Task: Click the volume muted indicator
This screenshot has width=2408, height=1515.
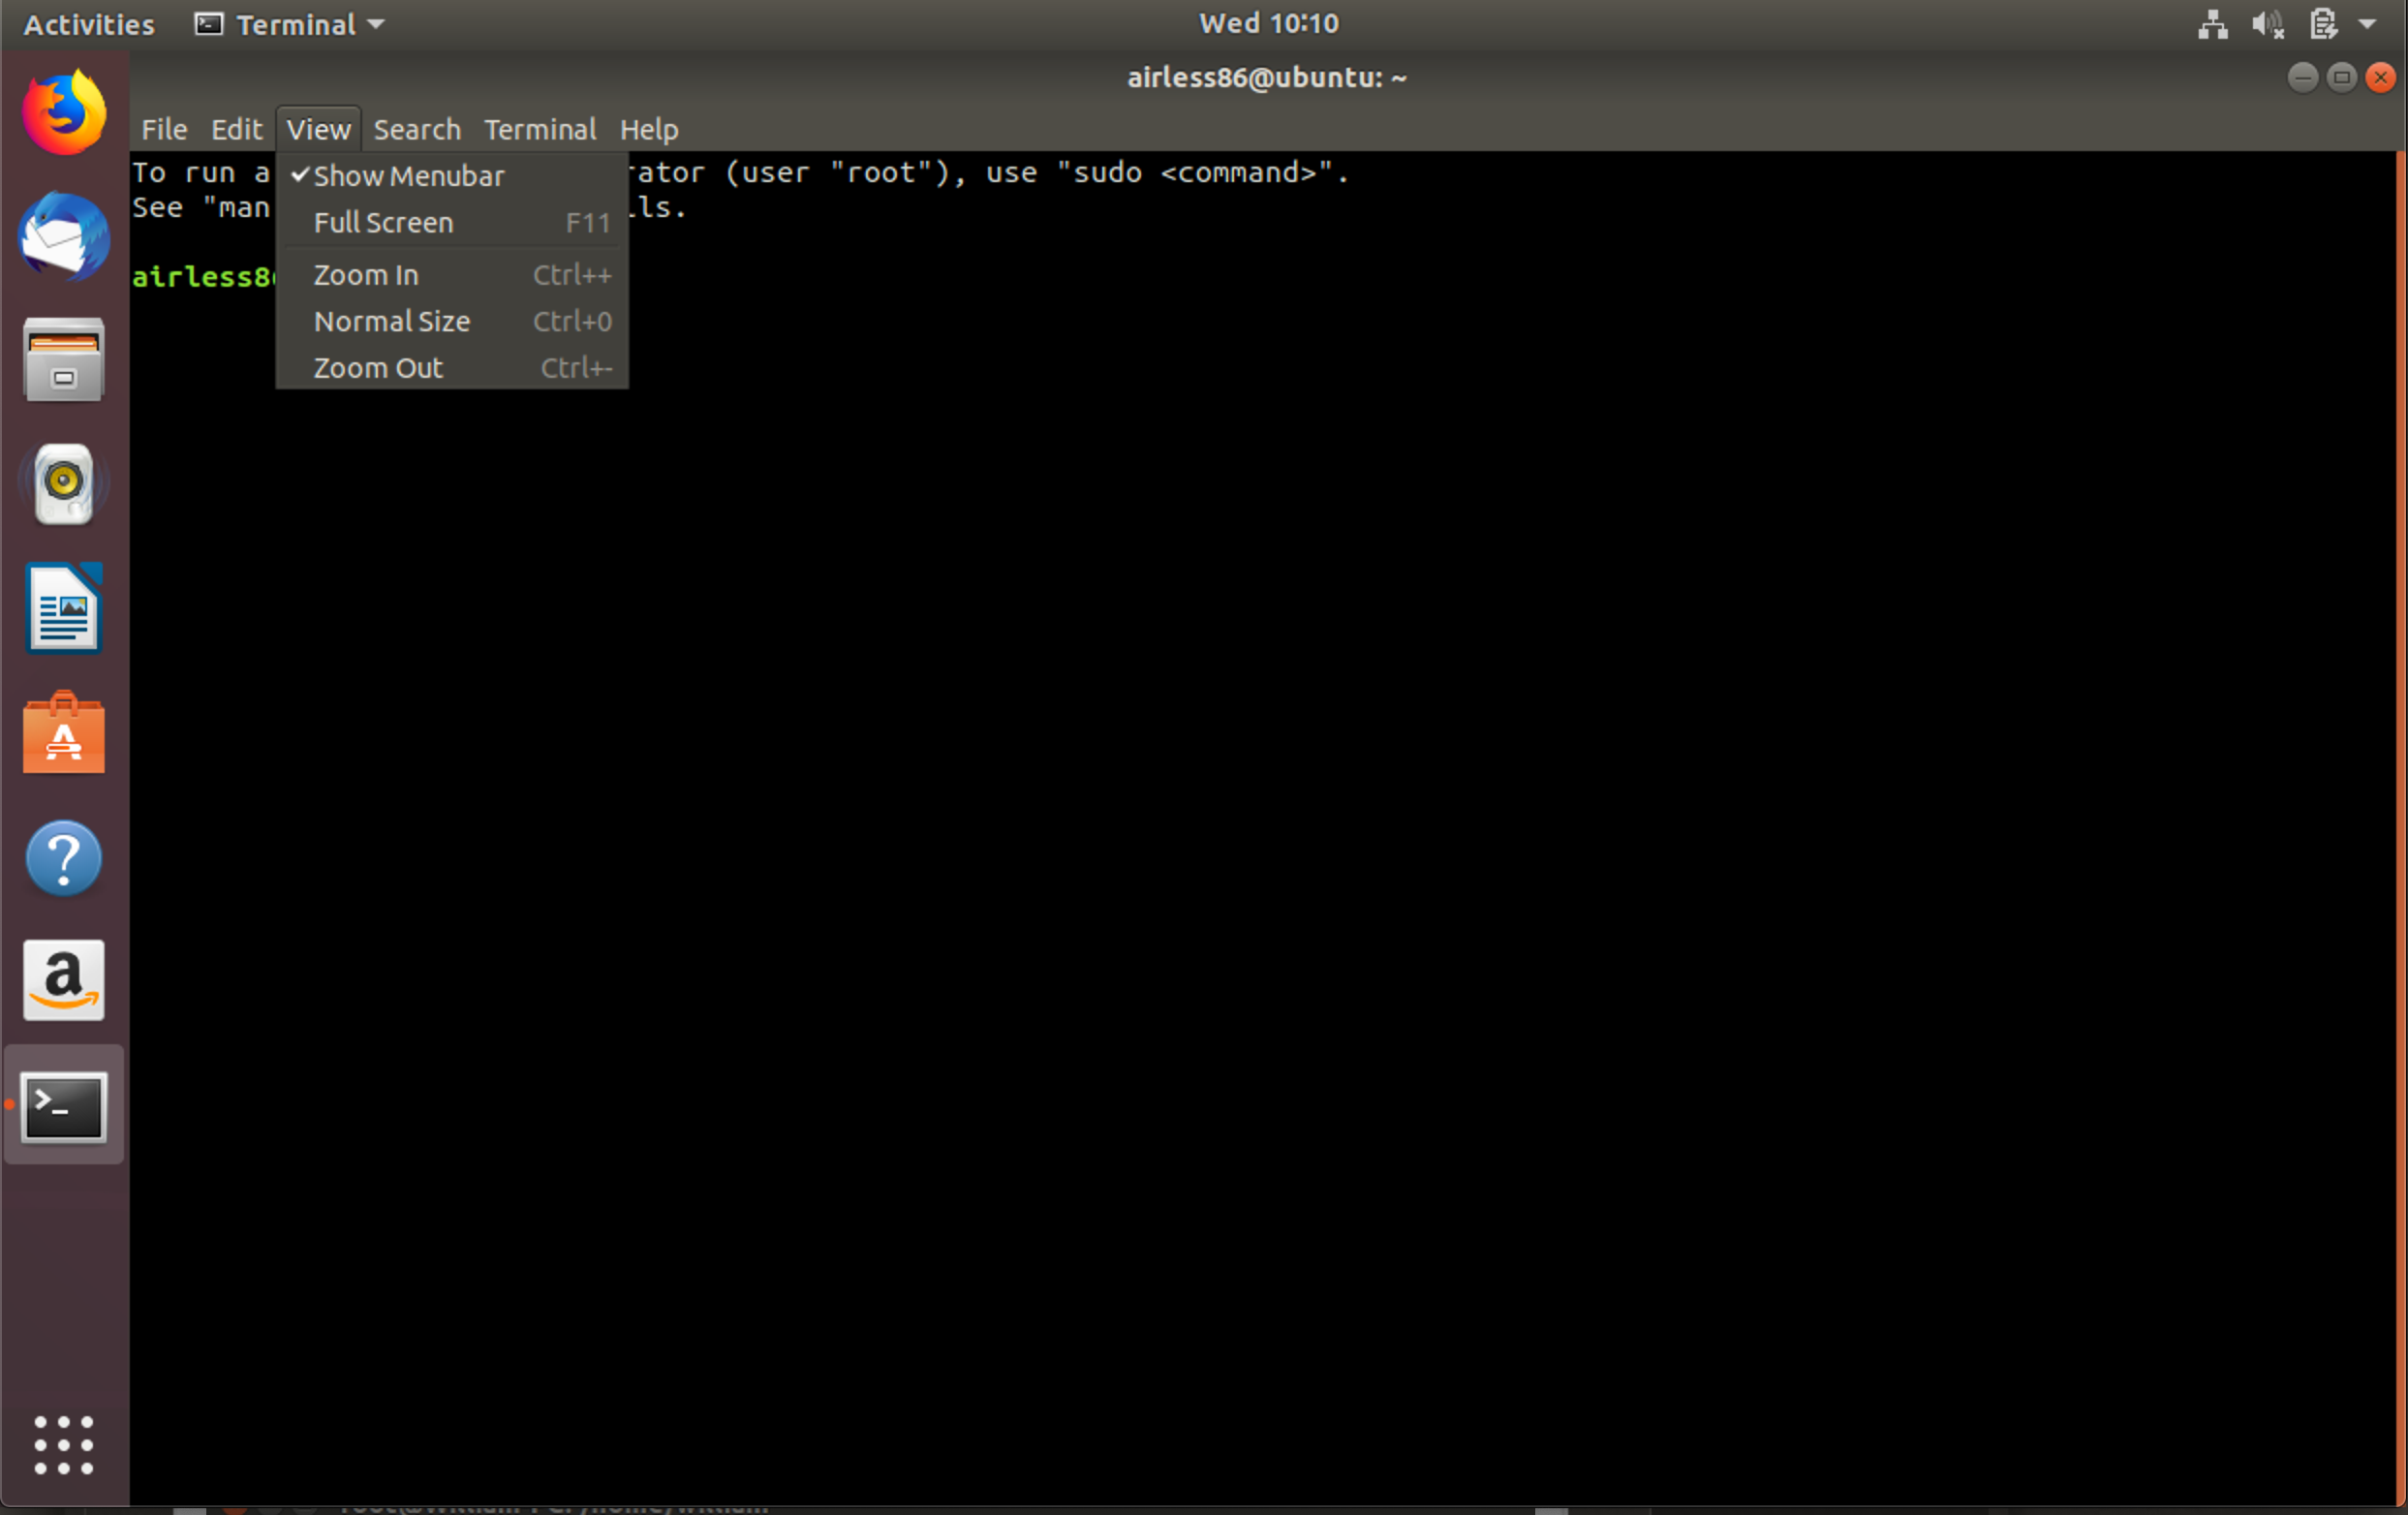Action: pos(2267,24)
